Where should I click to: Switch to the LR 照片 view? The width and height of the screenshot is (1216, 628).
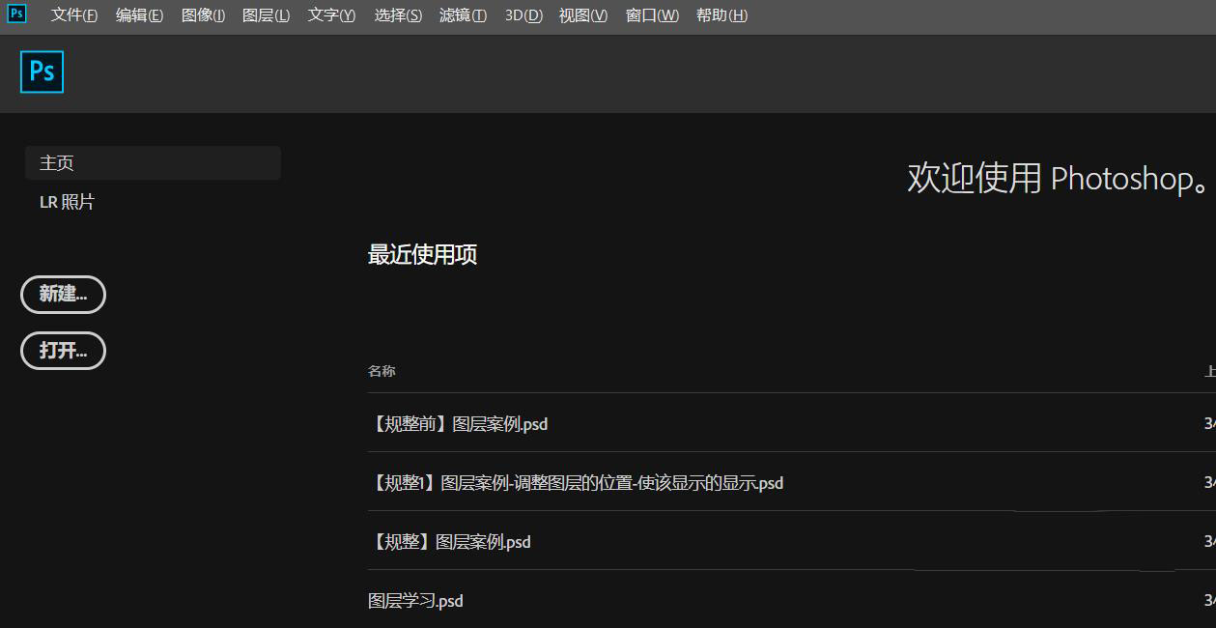67,201
